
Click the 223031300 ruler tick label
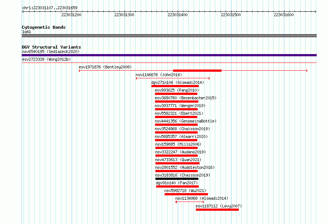pos(124,15)
